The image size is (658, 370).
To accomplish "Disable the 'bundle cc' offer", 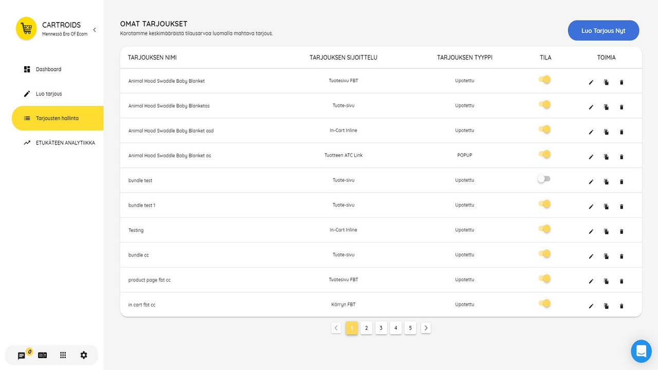I will point(544,254).
